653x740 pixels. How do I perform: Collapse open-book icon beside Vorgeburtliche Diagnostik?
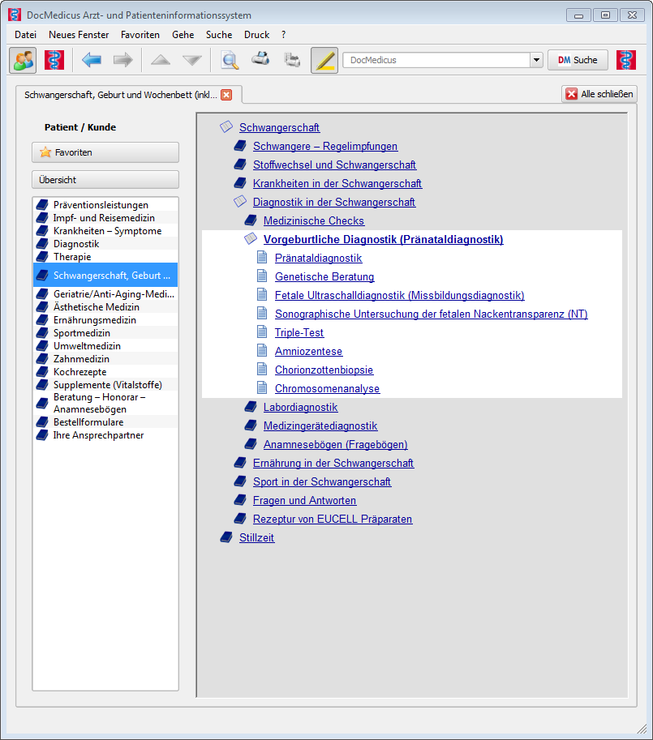[x=251, y=239]
